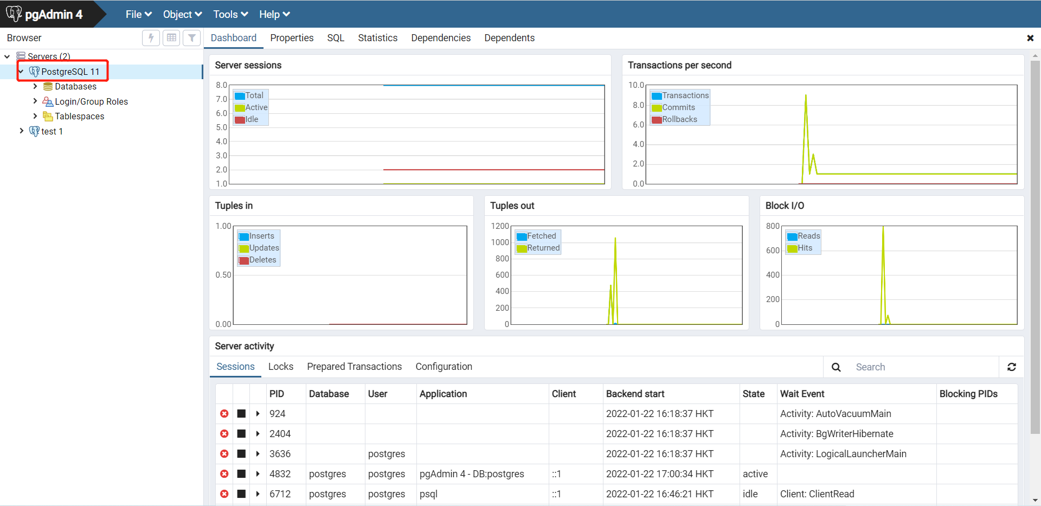Expand details for session PID 4832

258,474
